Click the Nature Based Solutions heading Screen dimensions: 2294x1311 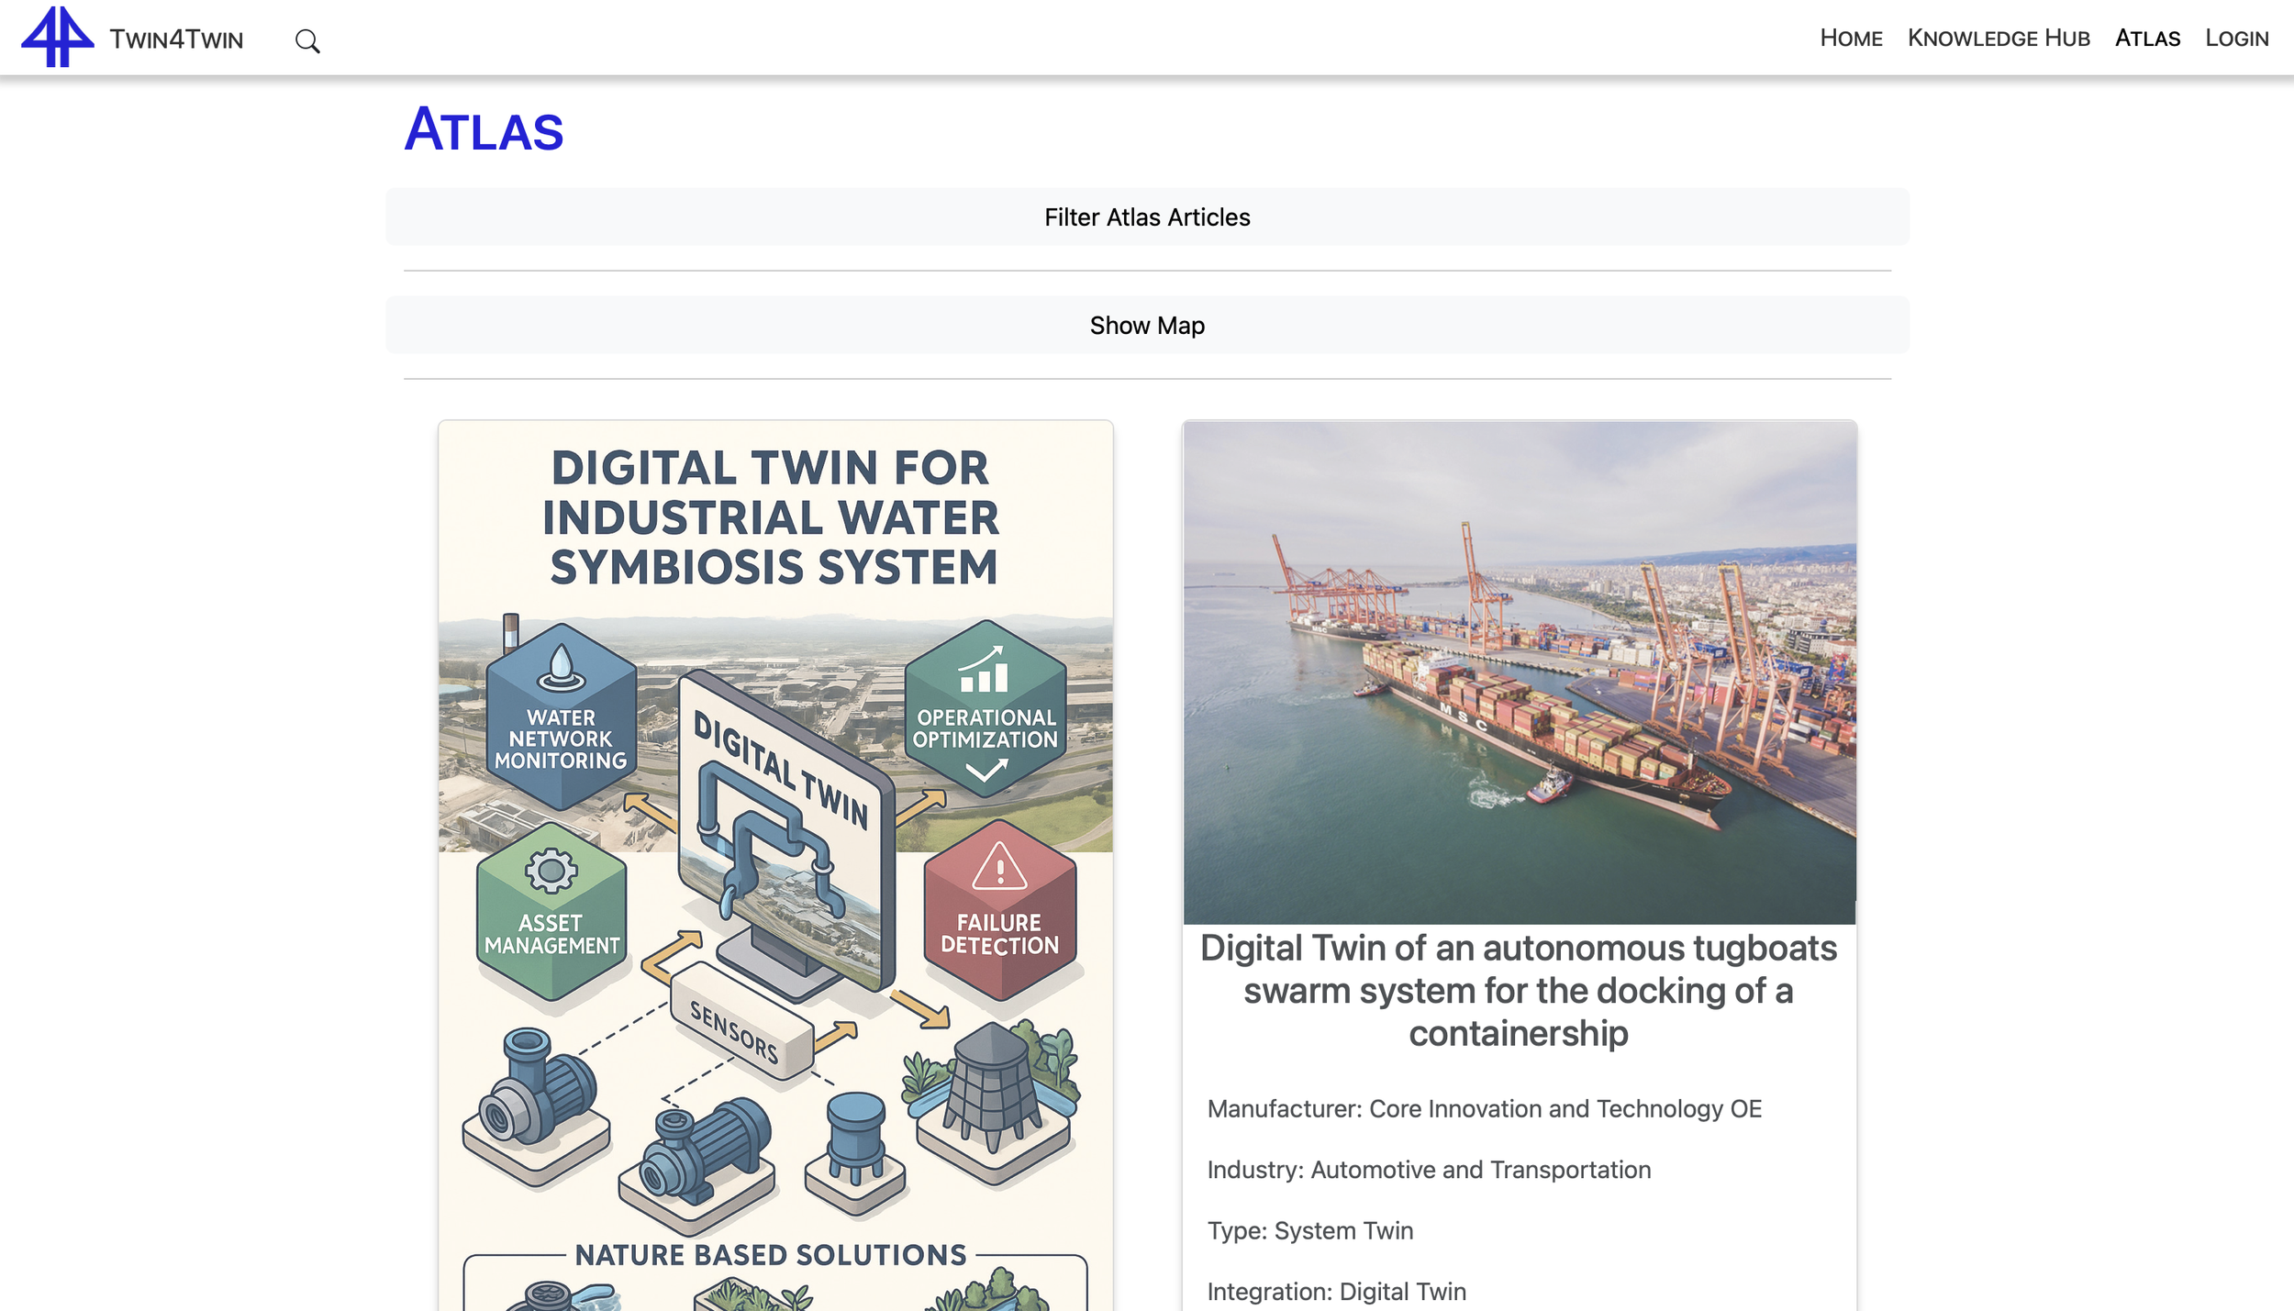[771, 1255]
